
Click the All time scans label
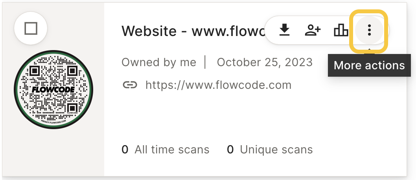point(172,149)
